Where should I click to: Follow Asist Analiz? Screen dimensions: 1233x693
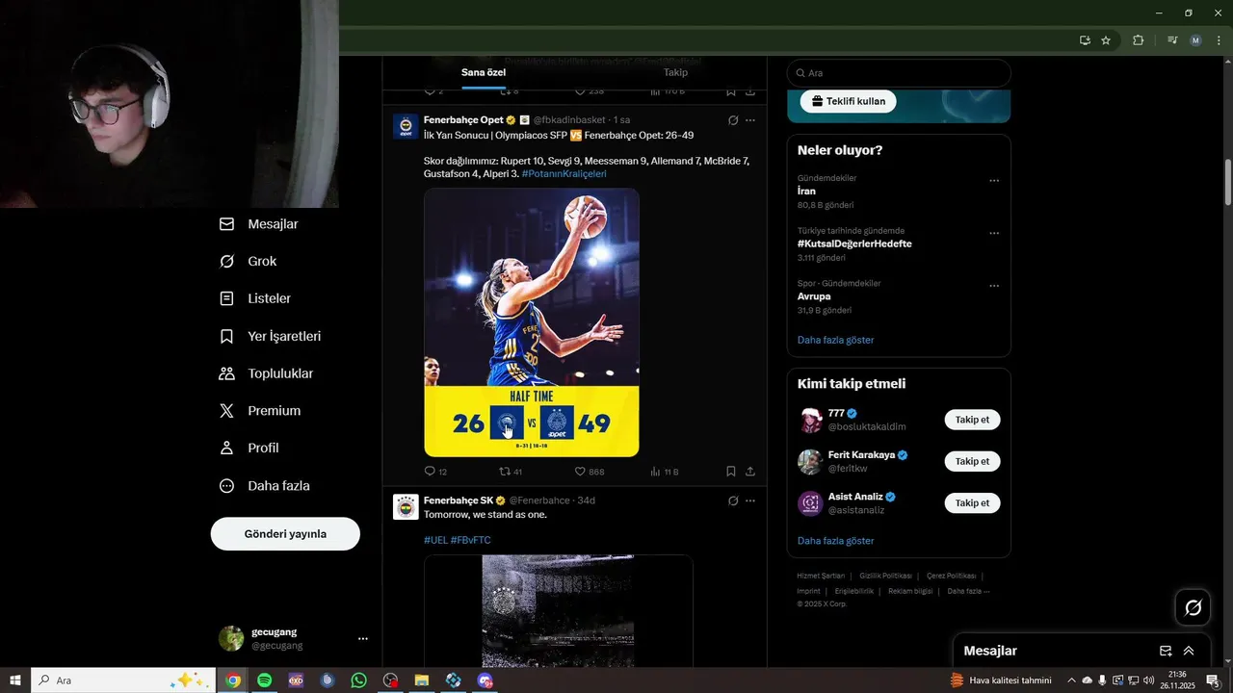(972, 502)
